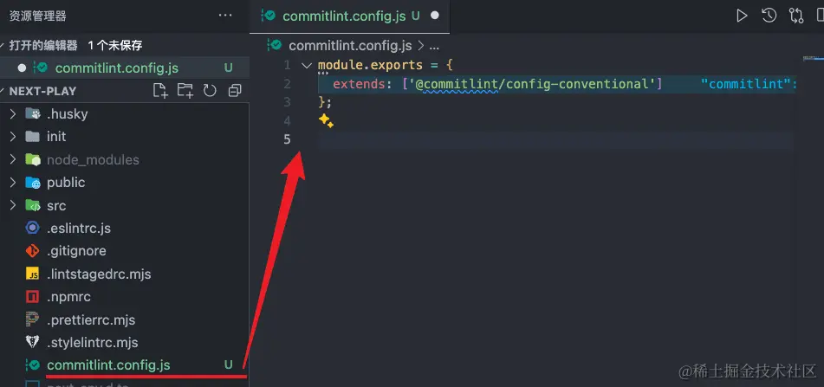The image size is (824, 387).
Task: Click the .gitignore git icon
Action: pos(33,251)
